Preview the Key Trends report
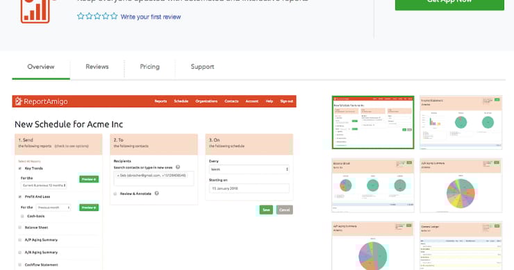 click(x=89, y=179)
